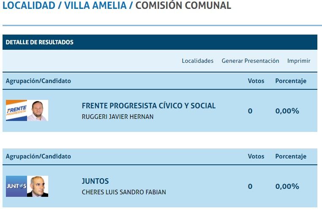This screenshot has height=212, width=322.
Task: Select the JUNTOS party name
Action: pos(95,181)
